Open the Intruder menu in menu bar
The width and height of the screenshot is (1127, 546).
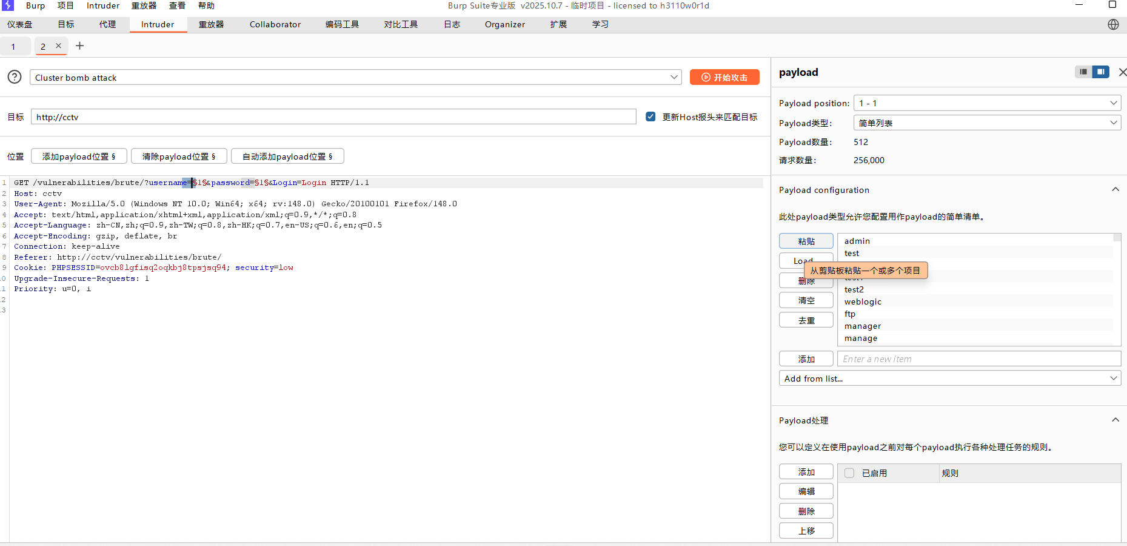pyautogui.click(x=103, y=5)
